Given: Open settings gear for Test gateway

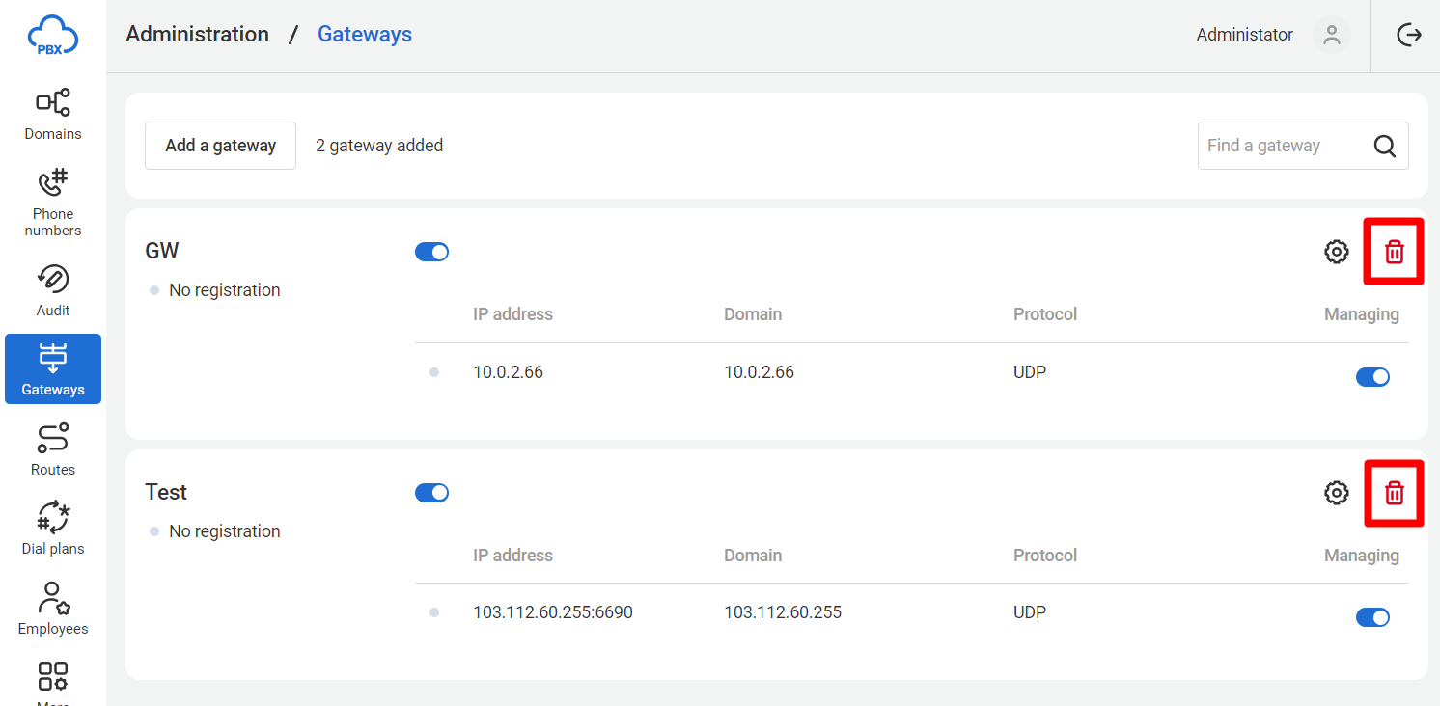Looking at the screenshot, I should [x=1336, y=493].
